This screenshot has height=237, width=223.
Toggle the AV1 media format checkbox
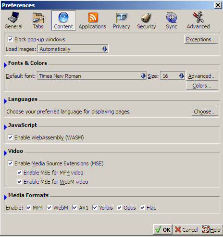coord(74,207)
